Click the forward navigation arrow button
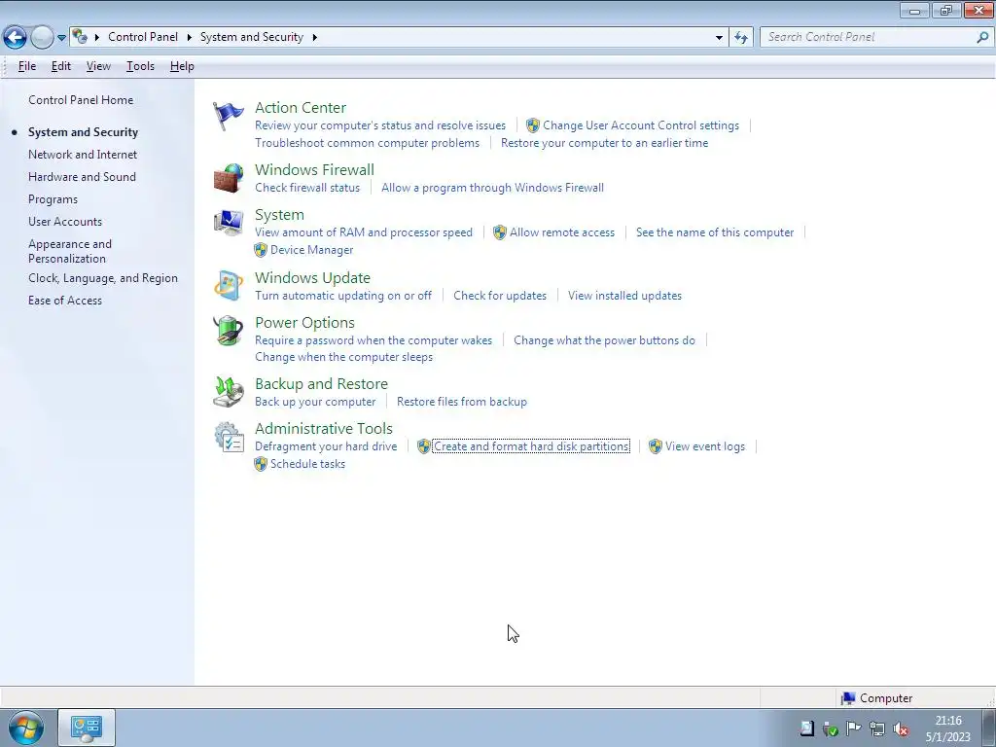Viewport: 996px width, 747px height. [x=42, y=38]
